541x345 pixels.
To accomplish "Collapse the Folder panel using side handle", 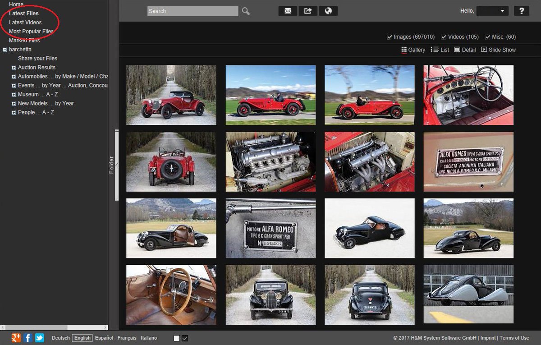I will 117,166.
